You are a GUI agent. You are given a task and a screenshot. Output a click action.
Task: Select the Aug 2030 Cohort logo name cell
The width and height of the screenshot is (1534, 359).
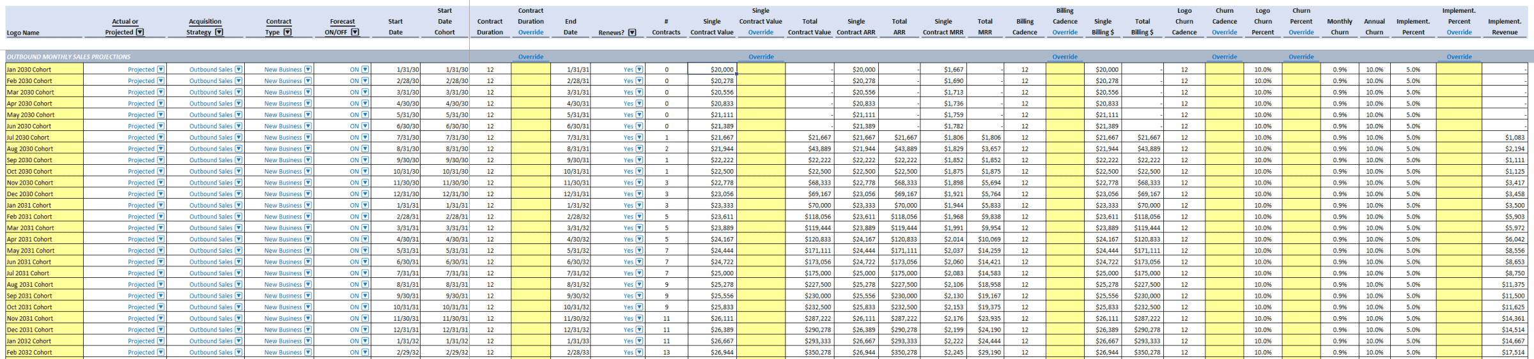coord(44,149)
